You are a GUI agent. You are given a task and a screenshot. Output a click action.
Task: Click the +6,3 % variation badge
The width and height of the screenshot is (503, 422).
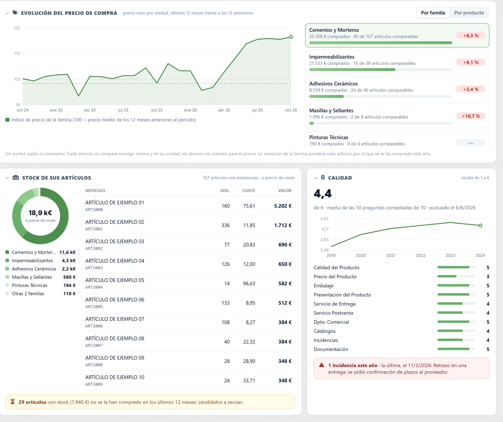(471, 36)
